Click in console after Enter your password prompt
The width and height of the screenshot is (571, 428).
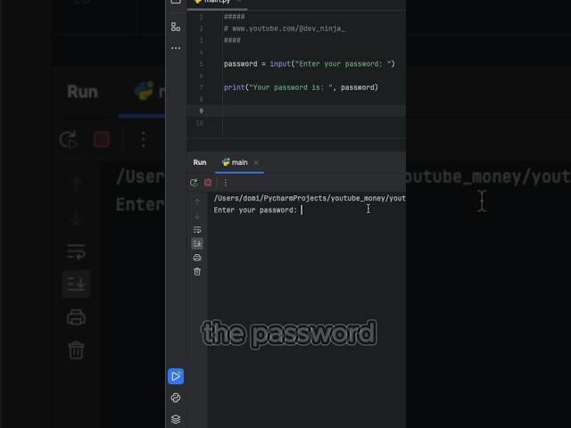(x=302, y=210)
